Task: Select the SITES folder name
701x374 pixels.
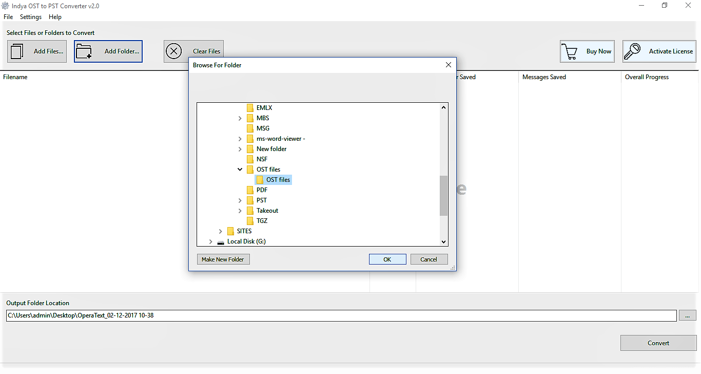Action: coord(244,231)
